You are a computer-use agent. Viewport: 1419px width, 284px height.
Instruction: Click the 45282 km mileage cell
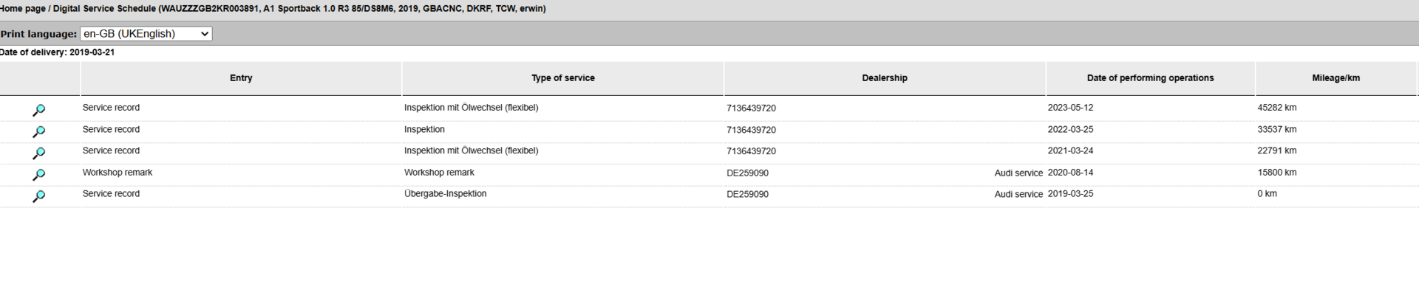point(1277,108)
